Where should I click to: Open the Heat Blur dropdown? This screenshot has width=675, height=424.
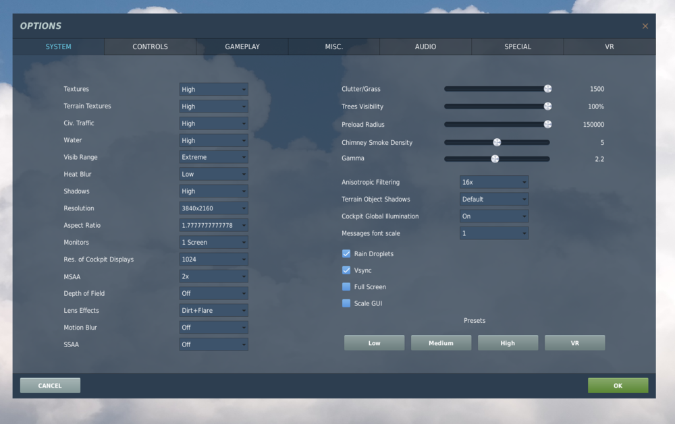tap(213, 174)
